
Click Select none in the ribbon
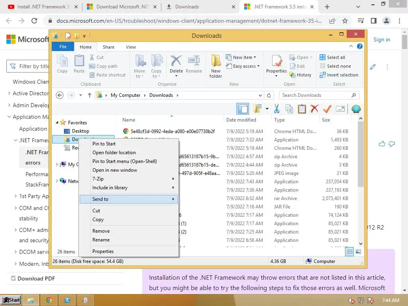[x=335, y=66]
